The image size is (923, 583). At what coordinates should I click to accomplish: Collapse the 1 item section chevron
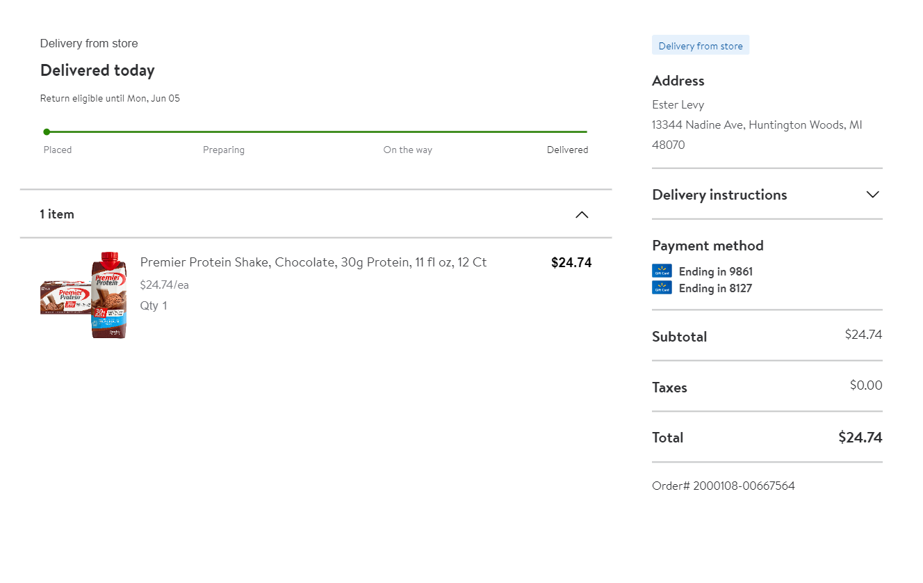pos(582,214)
